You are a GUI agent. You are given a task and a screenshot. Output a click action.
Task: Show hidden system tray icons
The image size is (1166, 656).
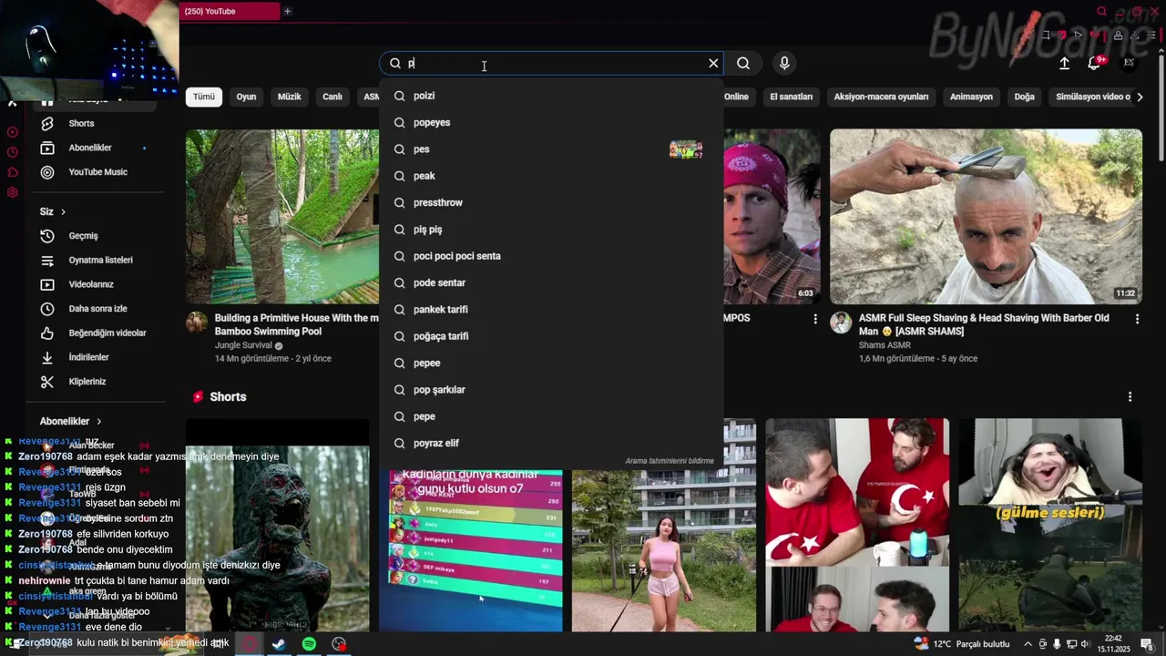click(1028, 644)
